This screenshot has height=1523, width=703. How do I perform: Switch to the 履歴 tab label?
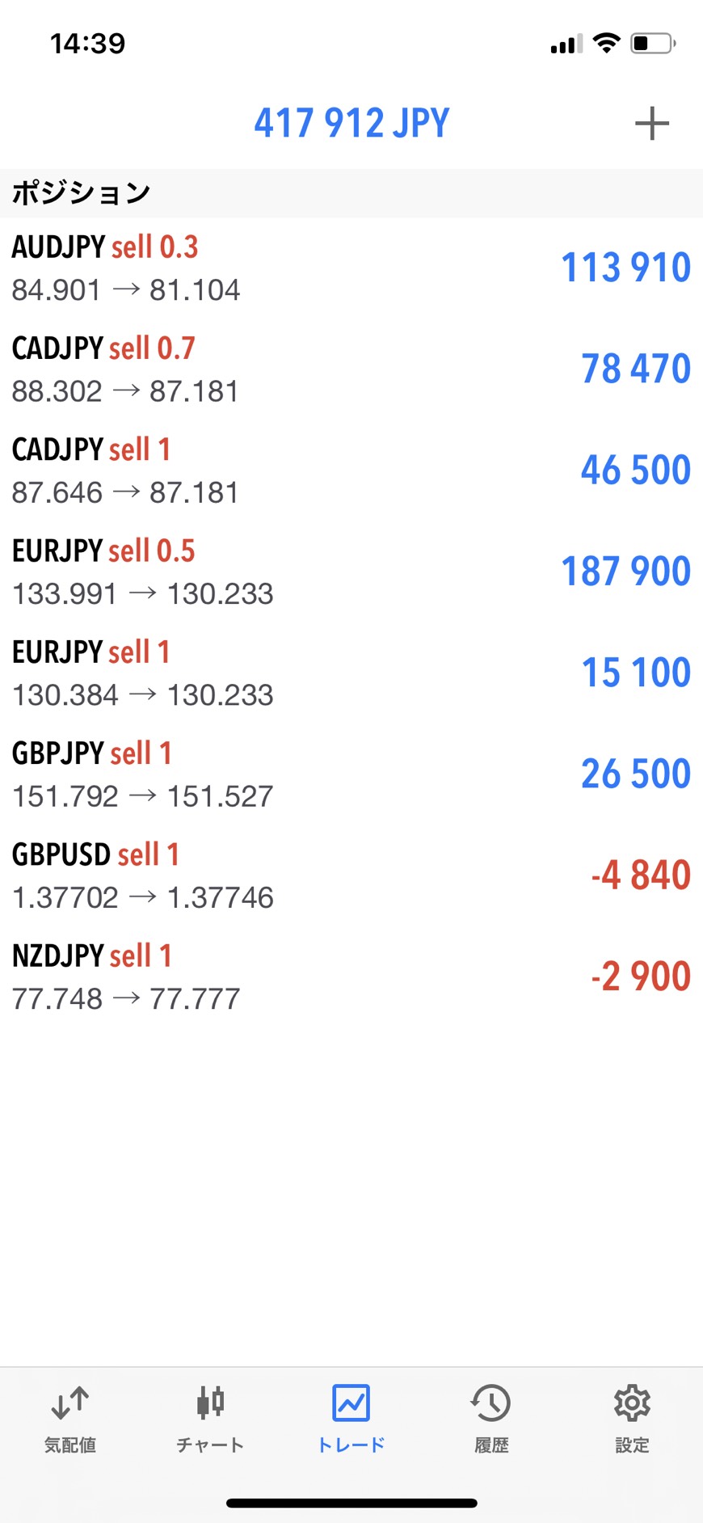[491, 1445]
